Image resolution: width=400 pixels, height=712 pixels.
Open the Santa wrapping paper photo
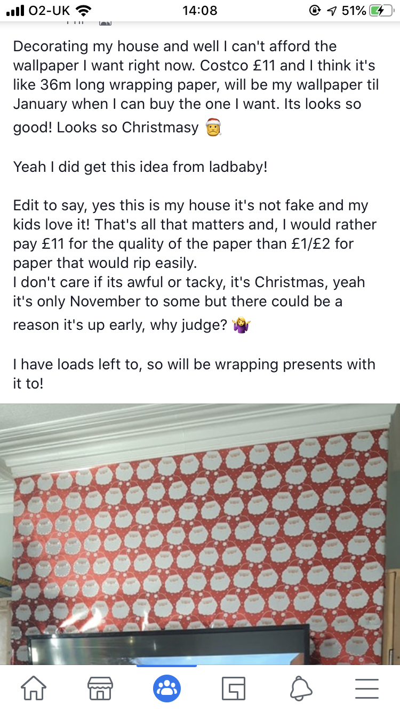[x=200, y=534]
